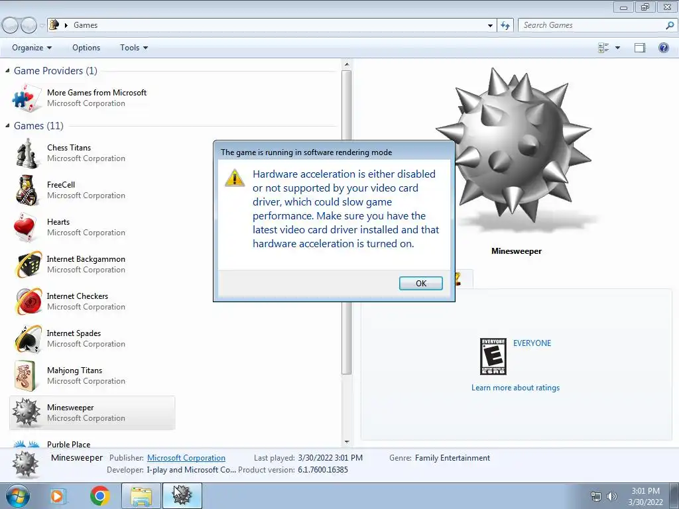This screenshot has width=679, height=509.
Task: Select the Mahjong Titans tile icon
Action: [25, 376]
